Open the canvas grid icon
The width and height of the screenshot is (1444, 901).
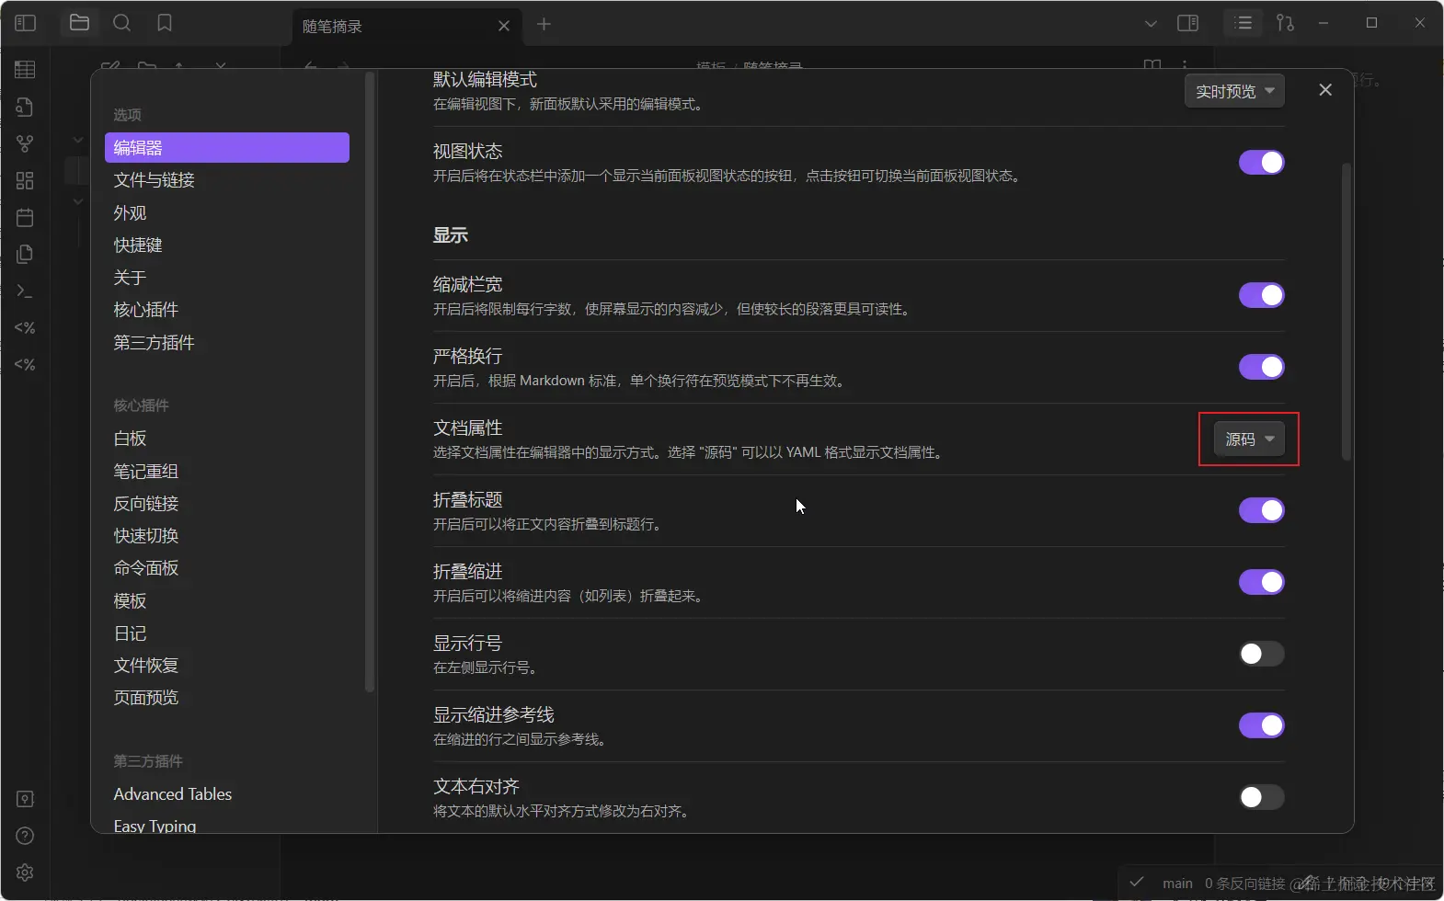pos(25,180)
